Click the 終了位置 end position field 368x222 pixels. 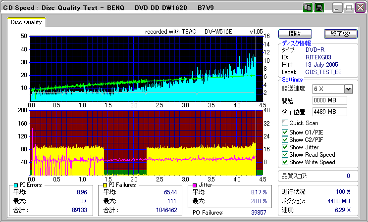329,111
